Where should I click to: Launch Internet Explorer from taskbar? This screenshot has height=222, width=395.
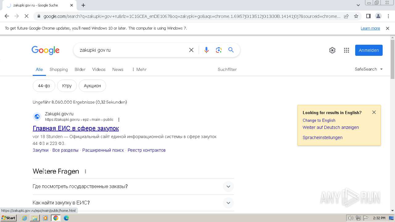pos(24,218)
